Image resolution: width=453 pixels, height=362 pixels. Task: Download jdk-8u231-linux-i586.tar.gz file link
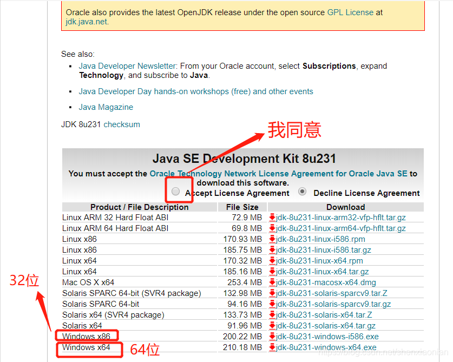[x=323, y=250]
